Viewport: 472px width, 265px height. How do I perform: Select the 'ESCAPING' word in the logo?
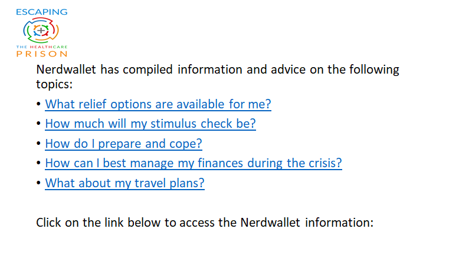pyautogui.click(x=41, y=12)
